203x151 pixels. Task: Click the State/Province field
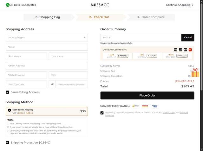[26, 75]
